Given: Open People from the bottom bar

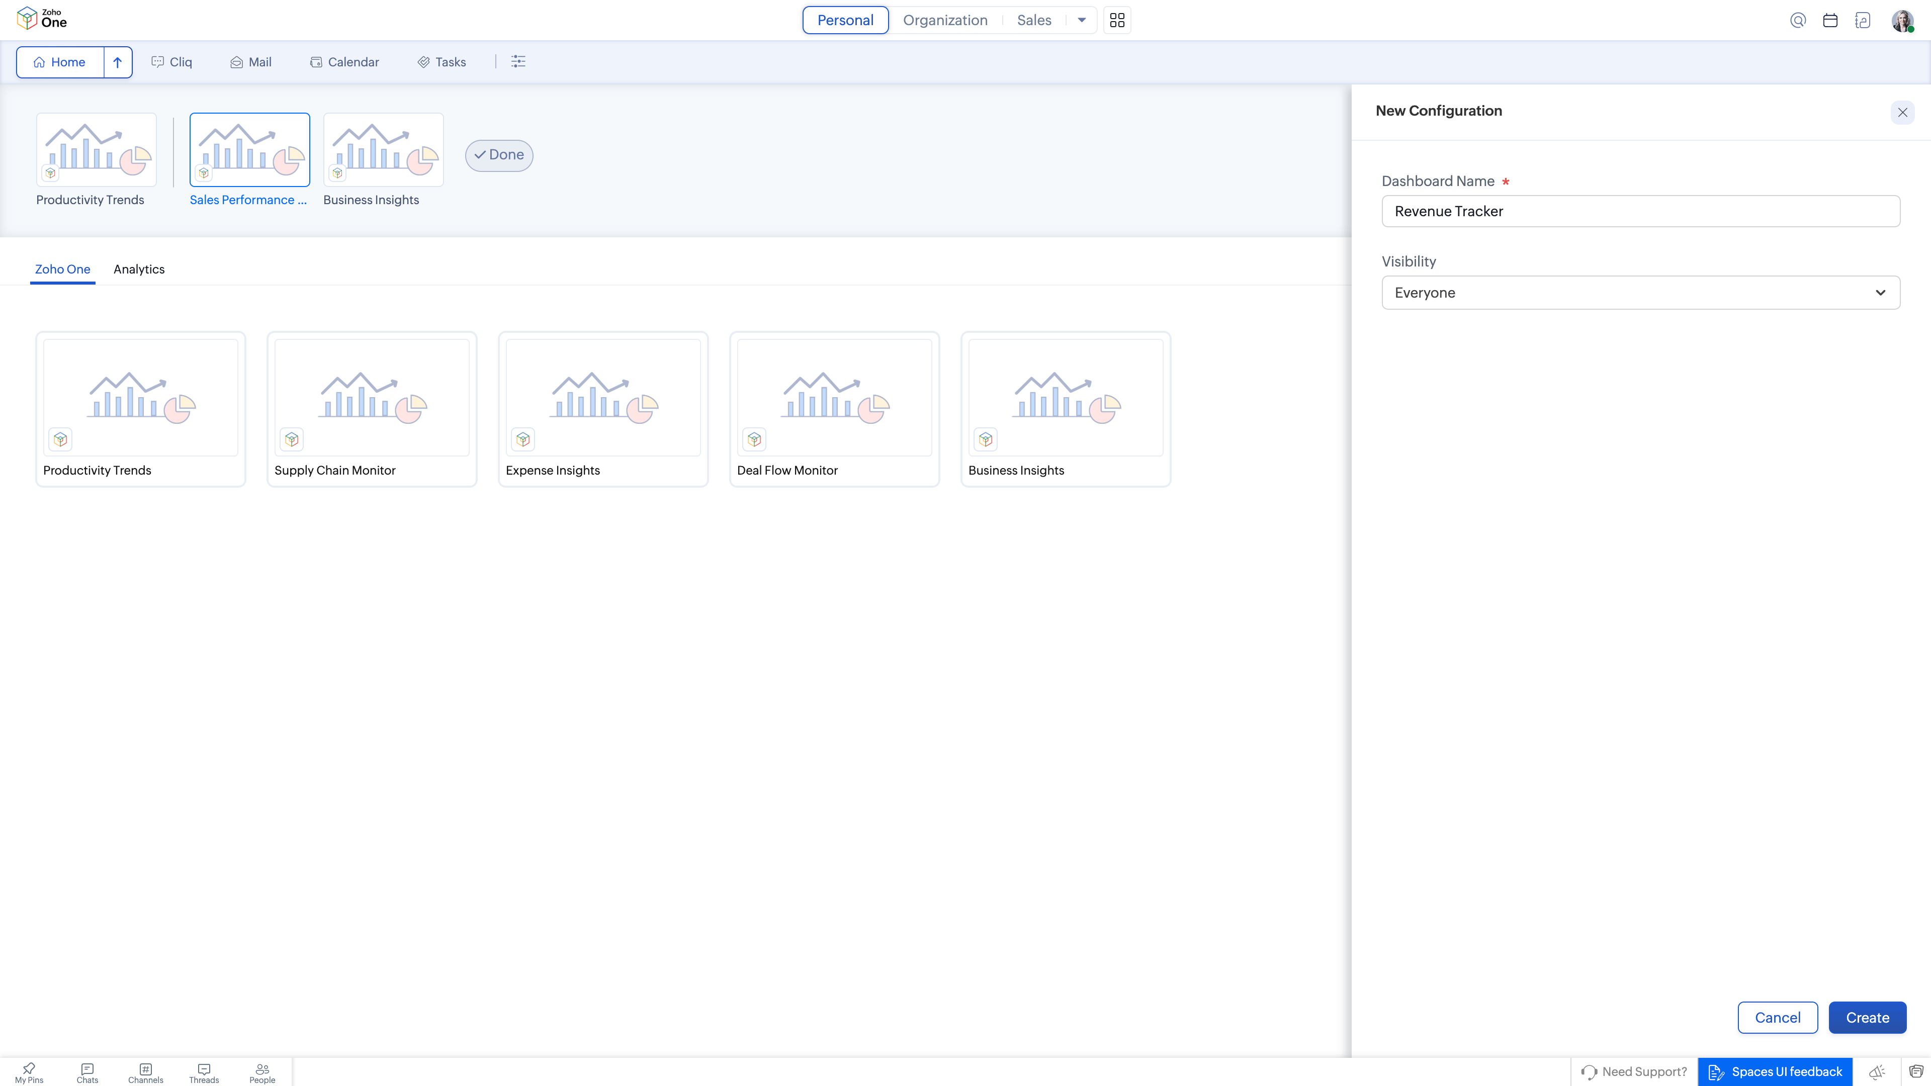Looking at the screenshot, I should [262, 1072].
